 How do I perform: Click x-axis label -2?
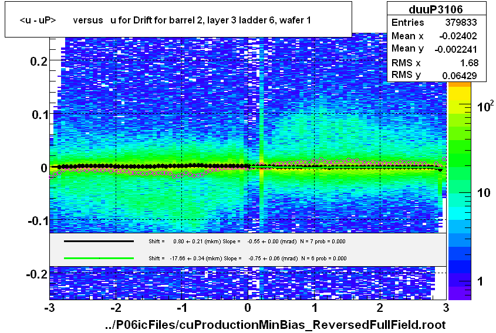(116, 308)
